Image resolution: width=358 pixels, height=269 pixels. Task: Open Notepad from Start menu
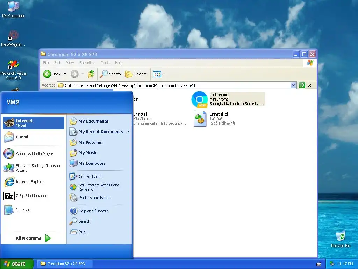point(34,210)
